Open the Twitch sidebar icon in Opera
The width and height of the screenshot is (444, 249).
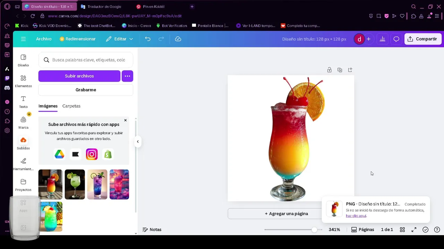coord(7,79)
